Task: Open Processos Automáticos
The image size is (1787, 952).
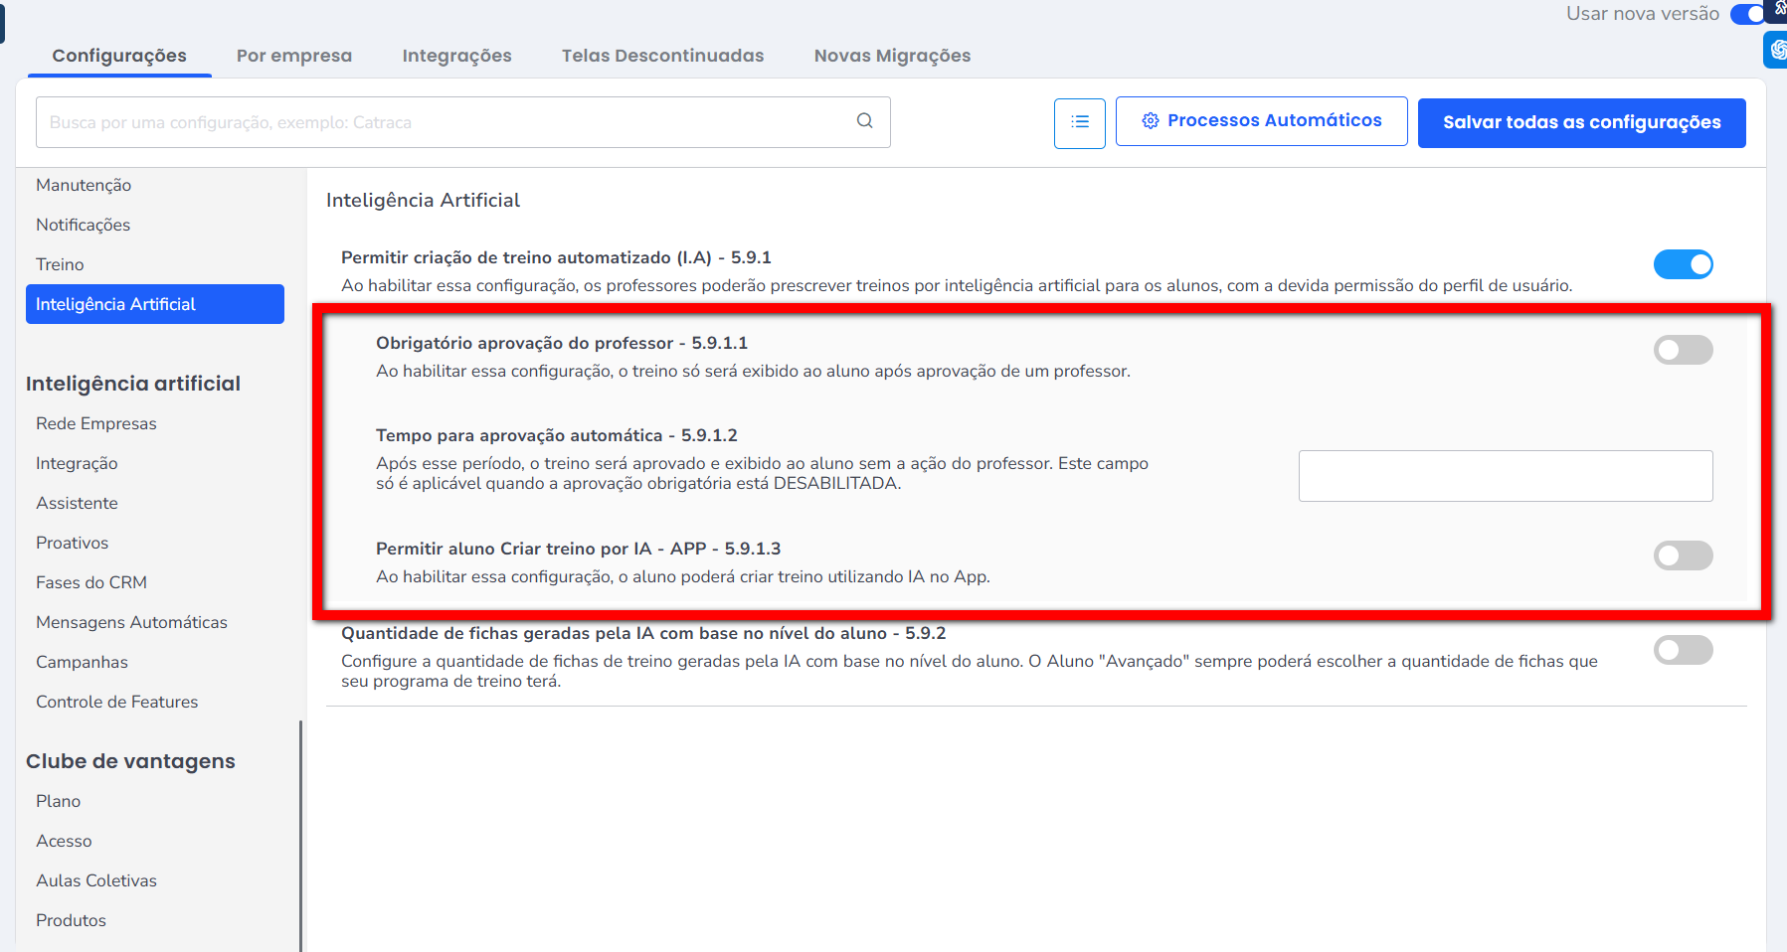Action: 1261,121
